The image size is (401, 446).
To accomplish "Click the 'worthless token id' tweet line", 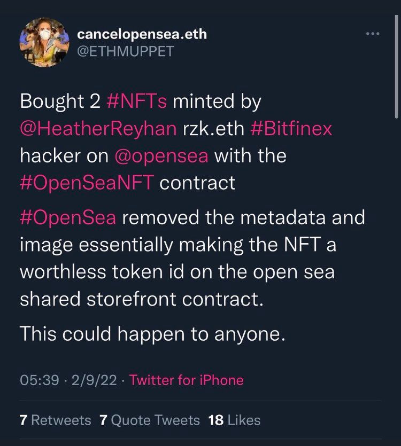I will pyautogui.click(x=176, y=272).
